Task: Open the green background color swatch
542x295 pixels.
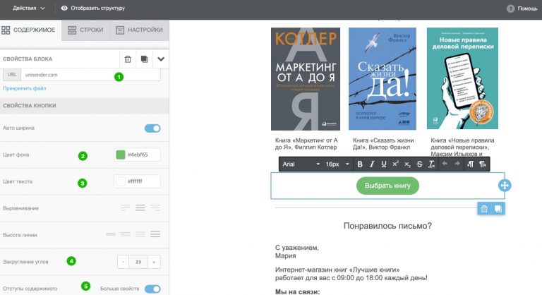Action: click(x=120, y=155)
